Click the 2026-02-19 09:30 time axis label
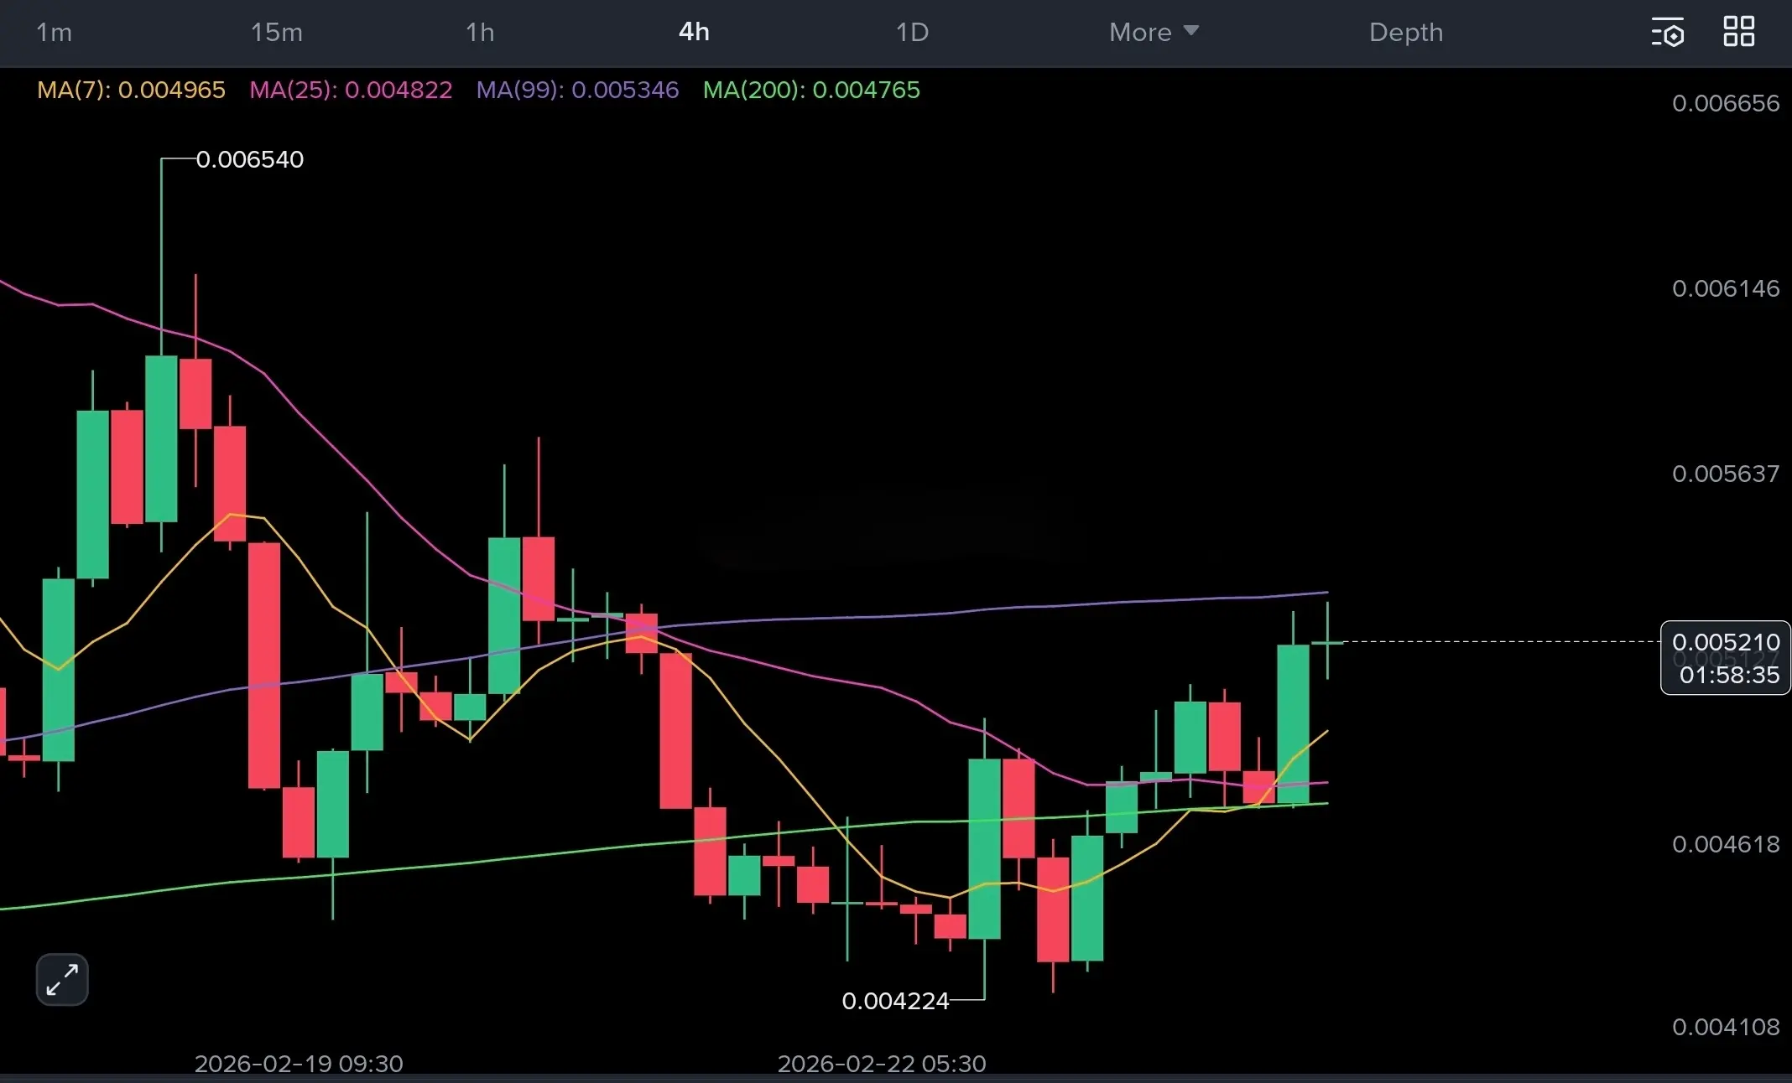 point(299,1063)
